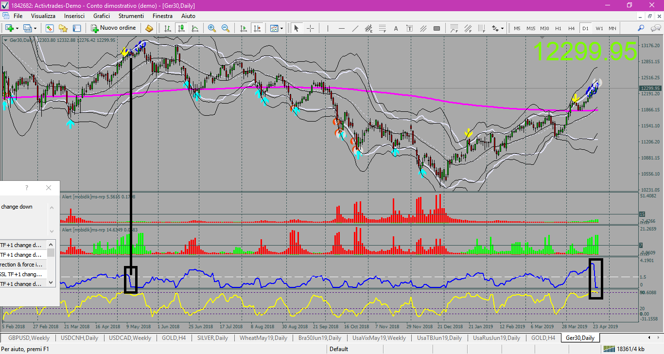Image resolution: width=664 pixels, height=354 pixels.
Task: Toggle Chart Shift button
Action: coord(257,28)
